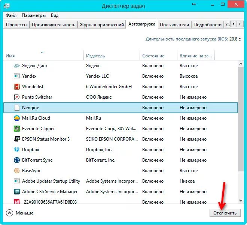Screen dimensions: 247x225
Task: Click the Dropbox box icon
Action: coord(17,150)
